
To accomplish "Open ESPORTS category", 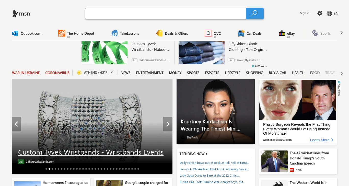I will [x=212, y=73].
